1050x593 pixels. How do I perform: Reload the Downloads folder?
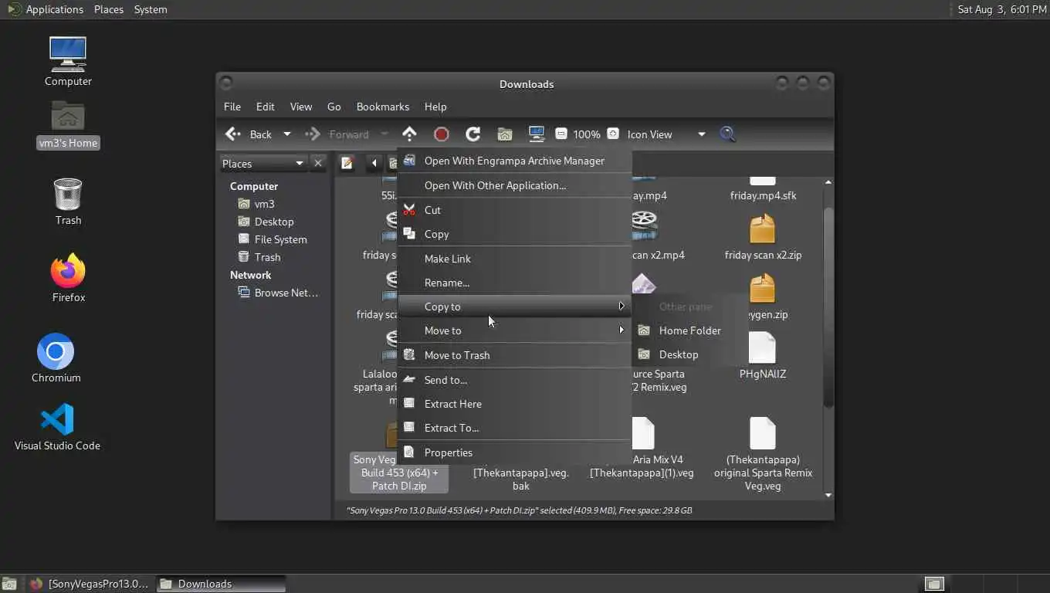click(472, 134)
